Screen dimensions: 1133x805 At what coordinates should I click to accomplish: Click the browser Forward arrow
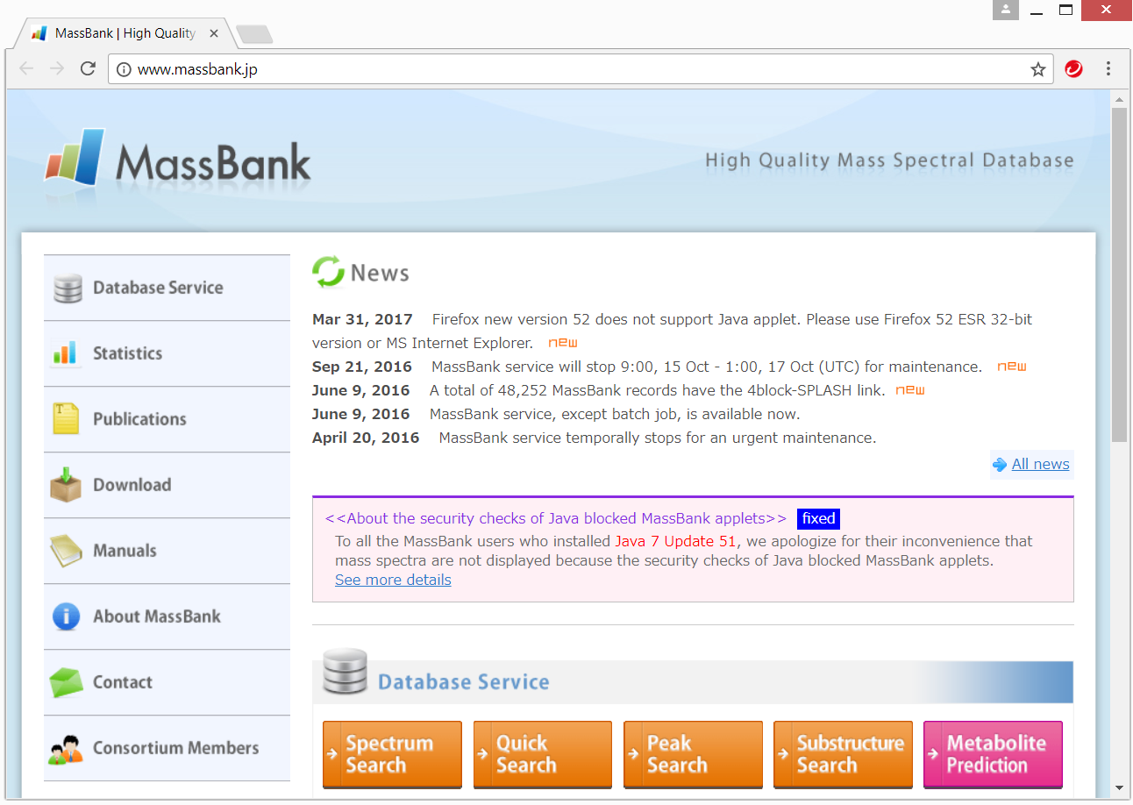[57, 68]
